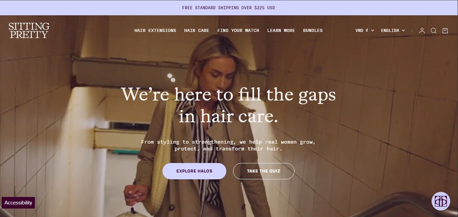
Task: Open the Hair Care menu
Action: tap(196, 31)
